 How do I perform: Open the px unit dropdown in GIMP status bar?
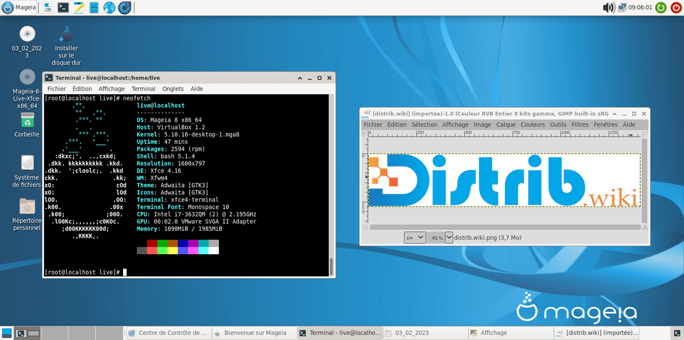pyautogui.click(x=415, y=237)
